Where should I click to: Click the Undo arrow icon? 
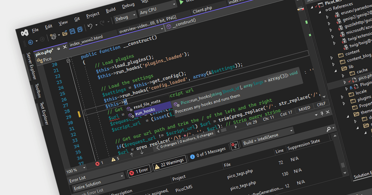[x=90, y=27]
